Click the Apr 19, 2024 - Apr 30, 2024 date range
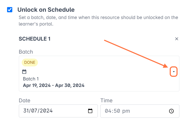Image resolution: width=182 pixels, height=120 pixels. (54, 85)
